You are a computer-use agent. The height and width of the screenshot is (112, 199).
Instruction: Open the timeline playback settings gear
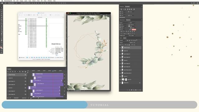click(x=20, y=72)
